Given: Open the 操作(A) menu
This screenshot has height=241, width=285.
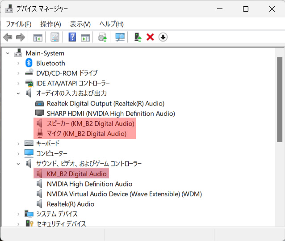Looking at the screenshot, I should 51,24.
